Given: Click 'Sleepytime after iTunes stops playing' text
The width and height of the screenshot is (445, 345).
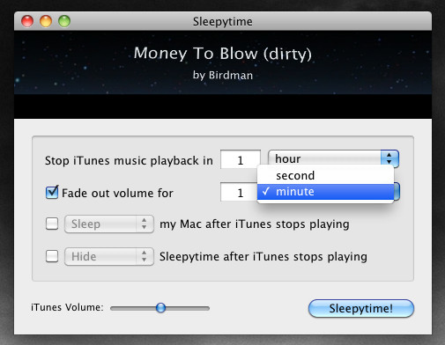Looking at the screenshot, I should pyautogui.click(x=263, y=257).
